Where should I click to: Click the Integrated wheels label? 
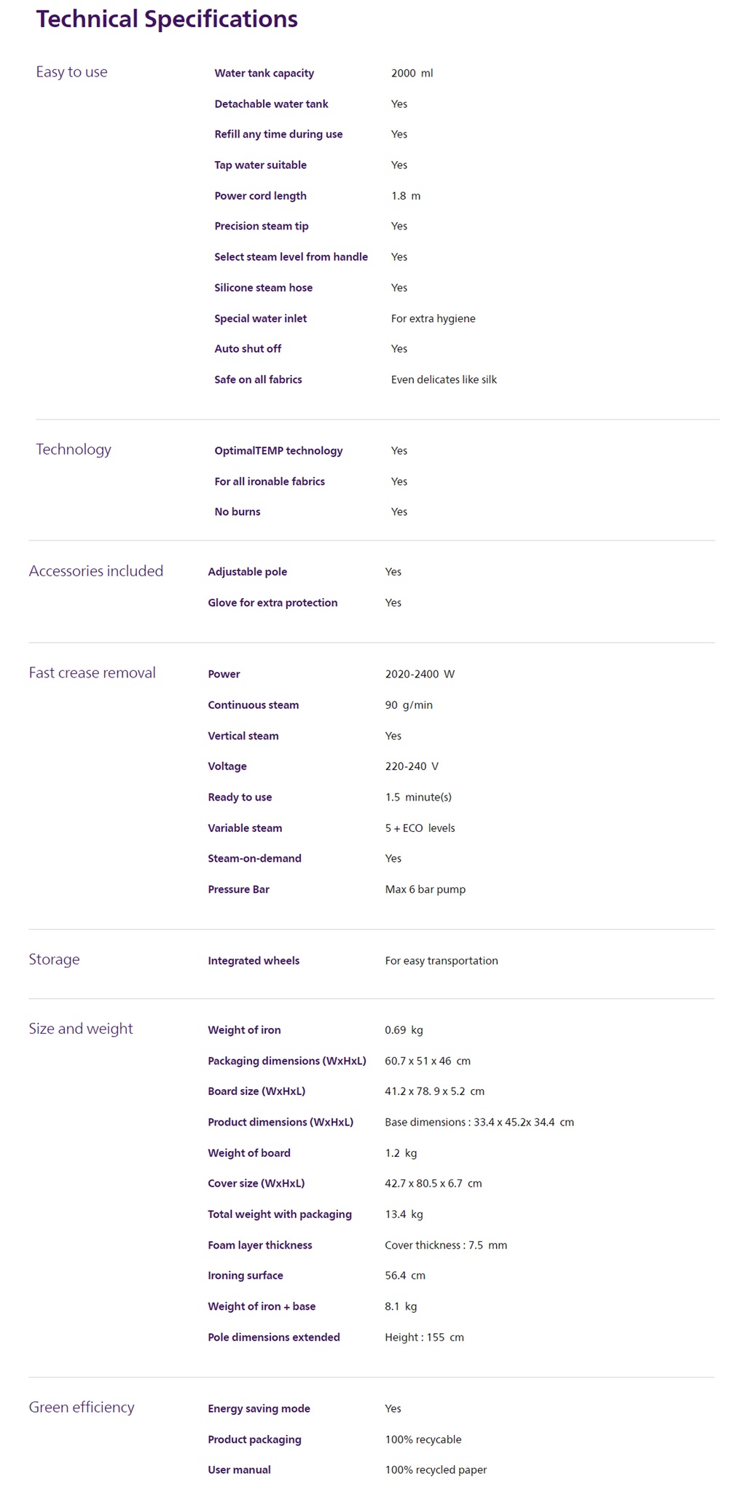pos(254,961)
